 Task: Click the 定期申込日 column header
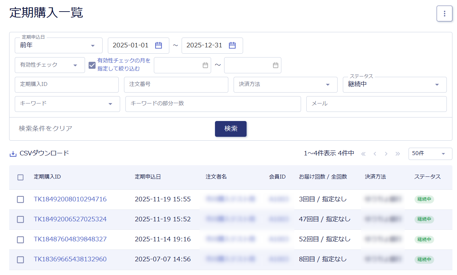(148, 177)
